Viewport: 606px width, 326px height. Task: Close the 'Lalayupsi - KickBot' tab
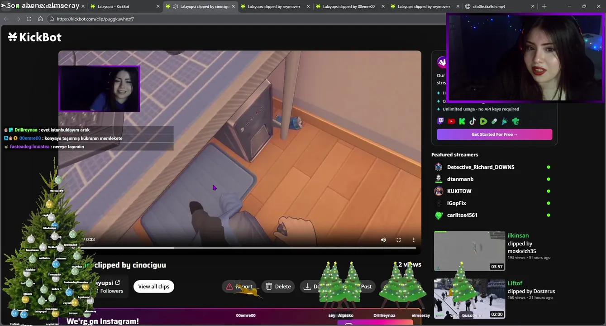click(158, 7)
